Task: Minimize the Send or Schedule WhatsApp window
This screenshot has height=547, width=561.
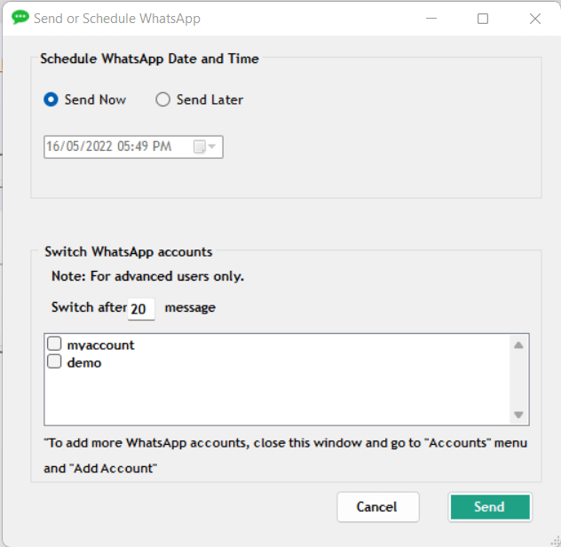Action: pos(431,19)
